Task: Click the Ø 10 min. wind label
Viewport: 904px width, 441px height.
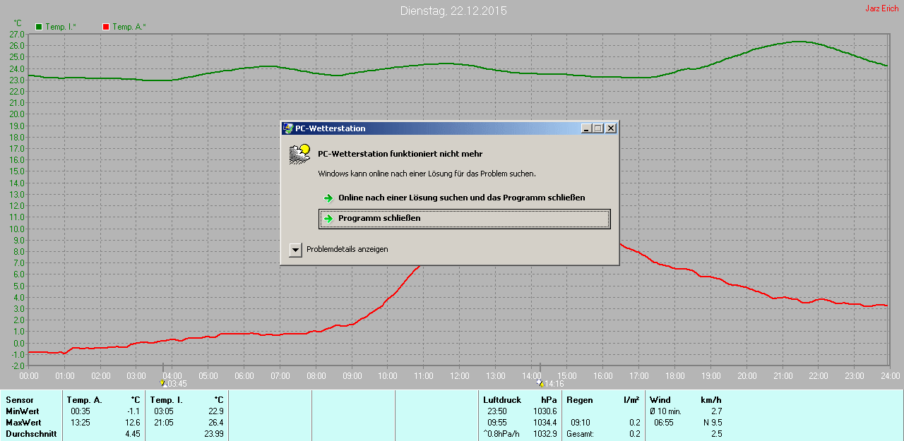Action: point(665,411)
